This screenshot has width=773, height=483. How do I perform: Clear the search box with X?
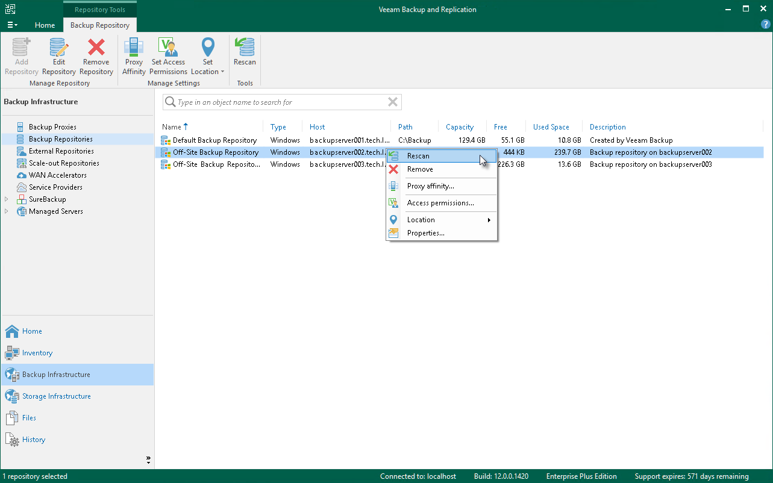[393, 102]
